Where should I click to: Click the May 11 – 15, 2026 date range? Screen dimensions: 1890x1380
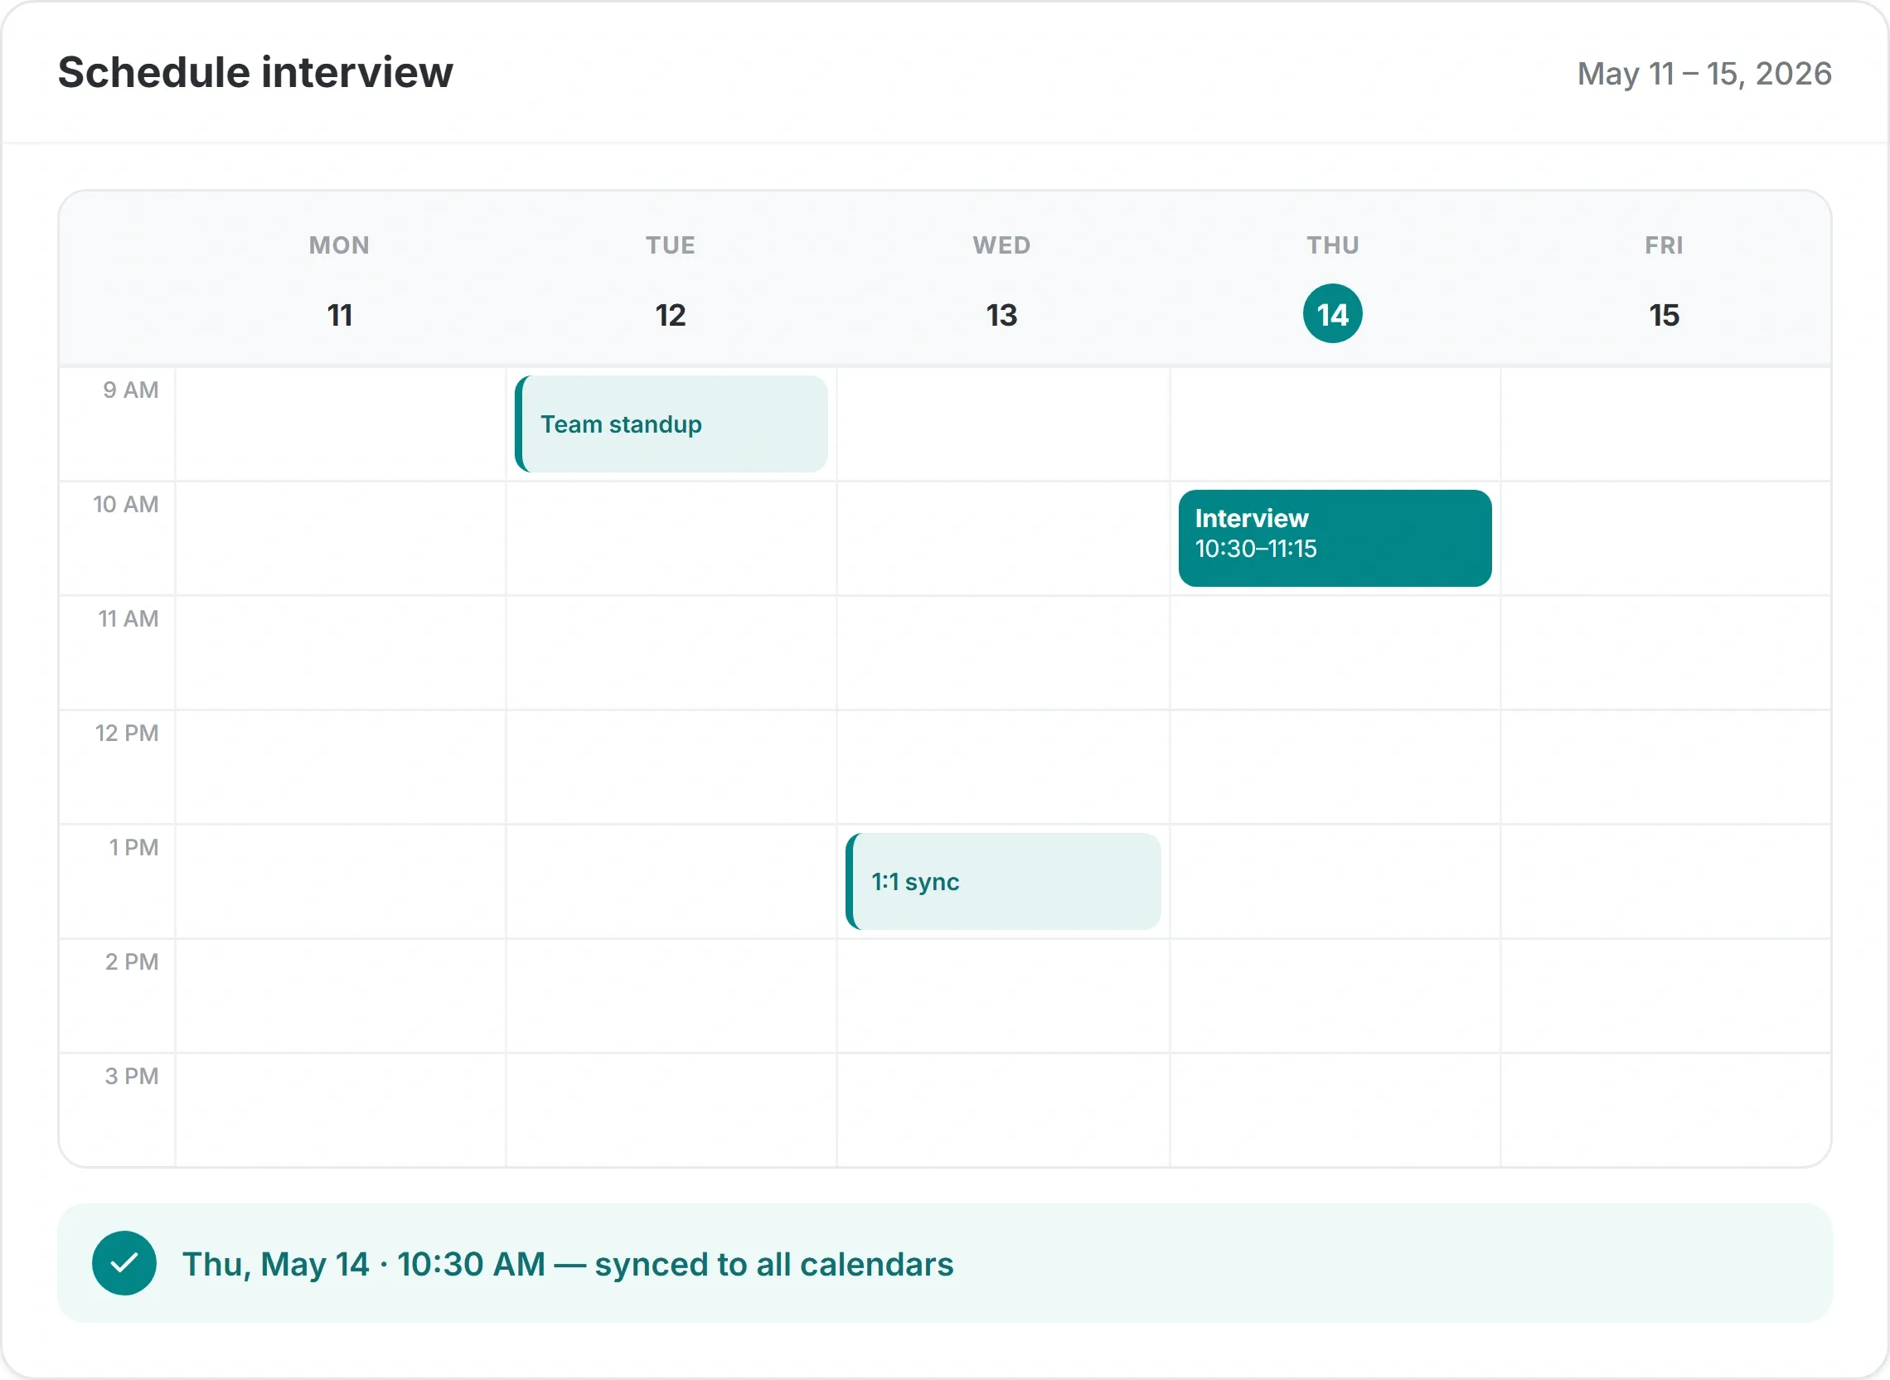coord(1704,74)
